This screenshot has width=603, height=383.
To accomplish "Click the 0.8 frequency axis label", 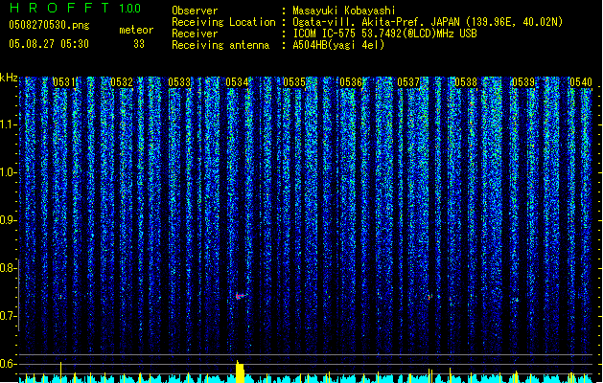I will click(9, 268).
